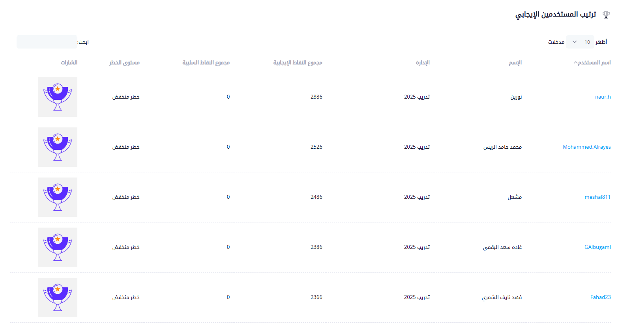The height and width of the screenshot is (327, 620).
Task: Open the Mohammed.Alrayes user link
Action: [x=586, y=147]
